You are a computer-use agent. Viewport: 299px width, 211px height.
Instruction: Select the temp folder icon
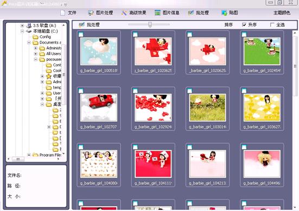tap(49, 88)
